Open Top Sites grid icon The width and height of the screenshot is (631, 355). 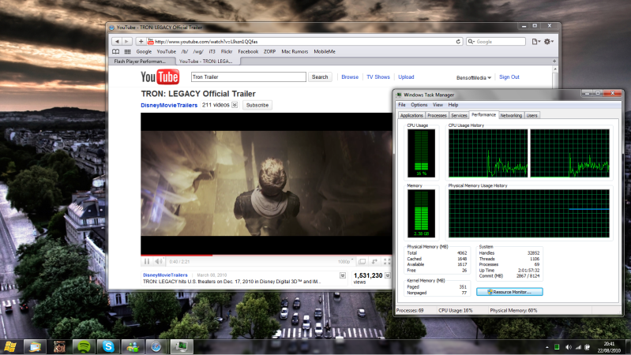[x=128, y=51]
